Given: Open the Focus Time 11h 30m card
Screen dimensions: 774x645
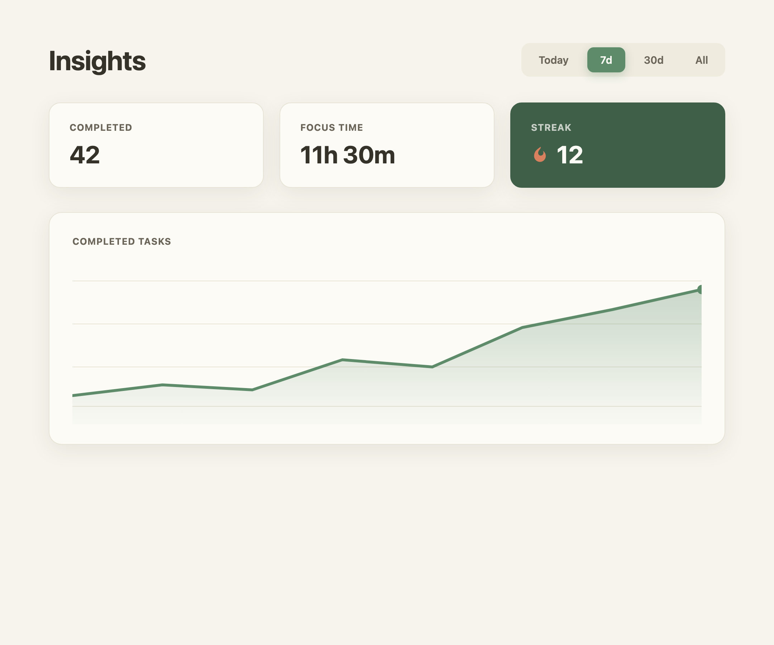Looking at the screenshot, I should 387,145.
